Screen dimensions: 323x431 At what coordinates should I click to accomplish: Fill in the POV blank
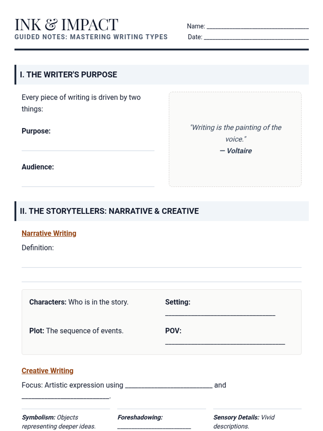[225, 342]
